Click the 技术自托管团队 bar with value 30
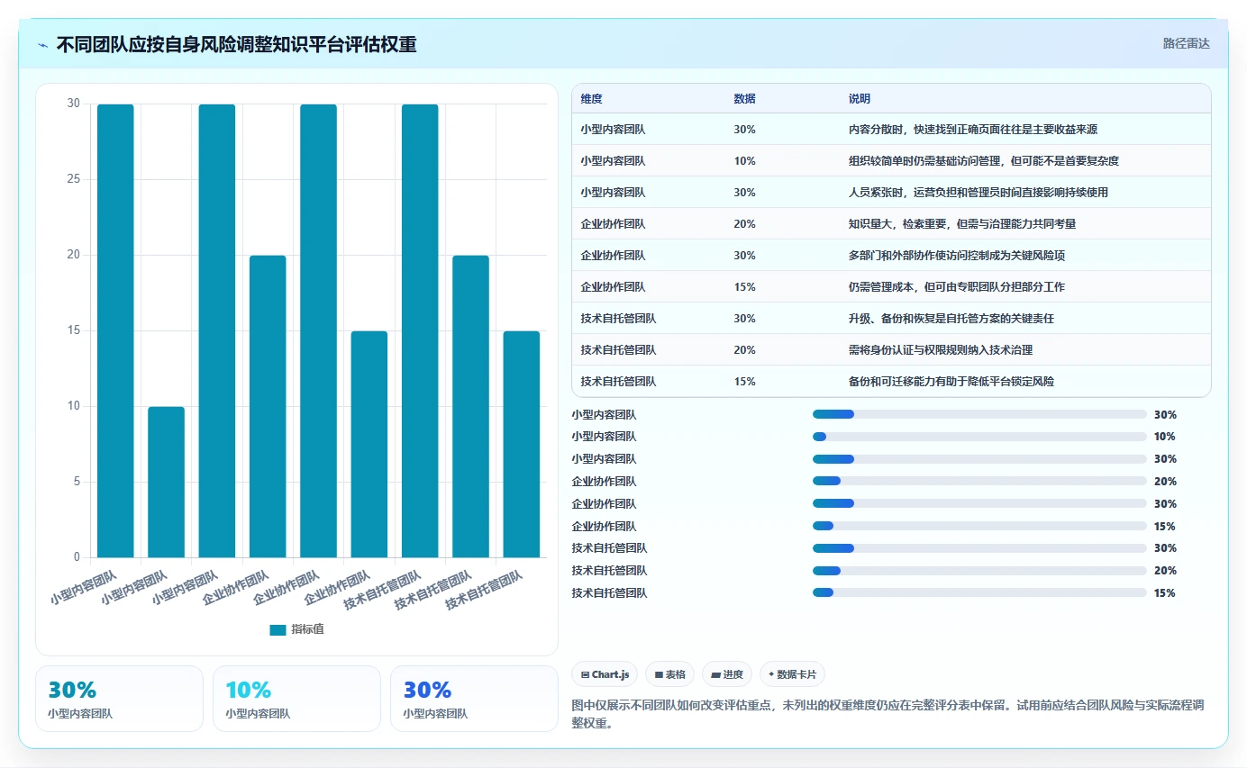 [x=420, y=330]
